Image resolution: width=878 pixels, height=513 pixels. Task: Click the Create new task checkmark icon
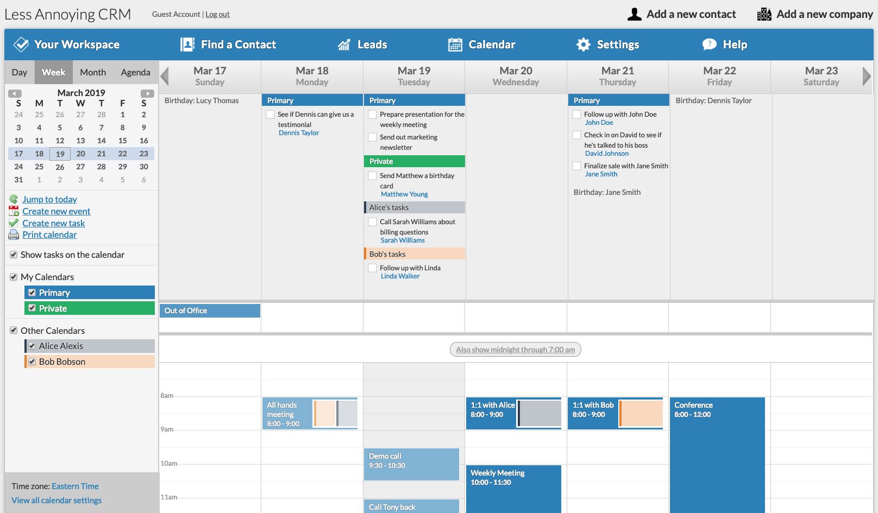14,223
